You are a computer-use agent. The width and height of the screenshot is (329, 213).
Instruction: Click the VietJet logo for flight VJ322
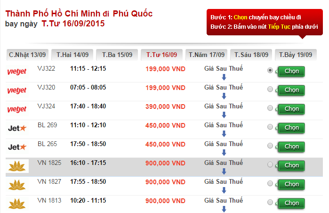17,72
